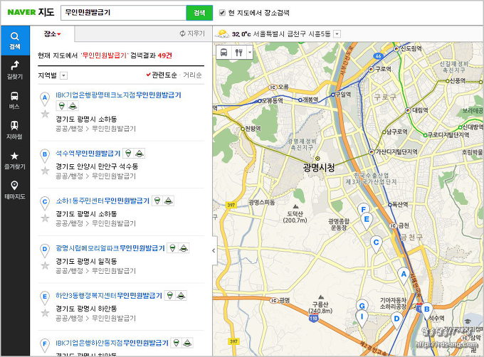Screen dimensions: 484x357
Task: Click map marker C
Action: 376,245
